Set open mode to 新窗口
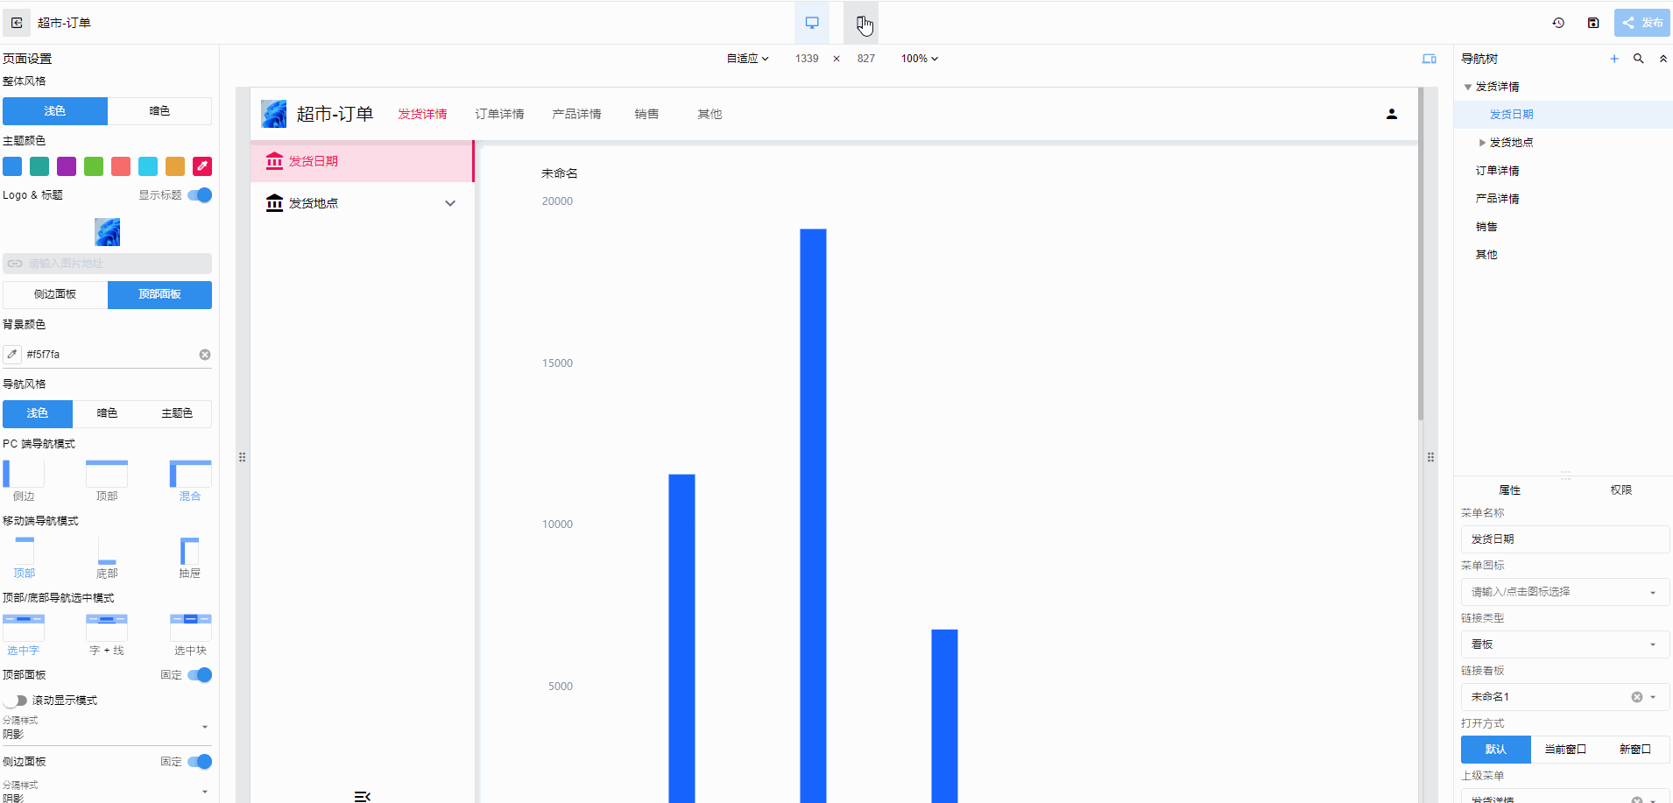This screenshot has height=803, width=1673. [1634, 750]
